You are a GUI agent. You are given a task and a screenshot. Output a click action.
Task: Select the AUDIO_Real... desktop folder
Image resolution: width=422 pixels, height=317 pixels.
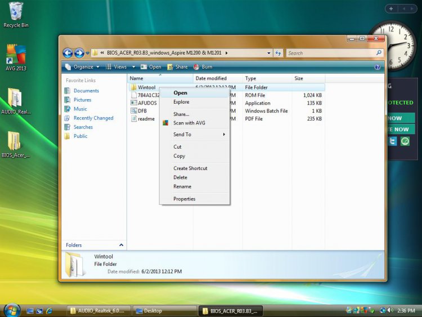(x=16, y=101)
